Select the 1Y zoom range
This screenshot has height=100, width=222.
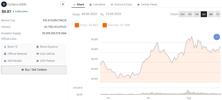click(x=218, y=14)
